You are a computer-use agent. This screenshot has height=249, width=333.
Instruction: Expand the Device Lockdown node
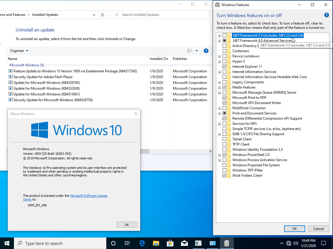pyautogui.click(x=219, y=56)
